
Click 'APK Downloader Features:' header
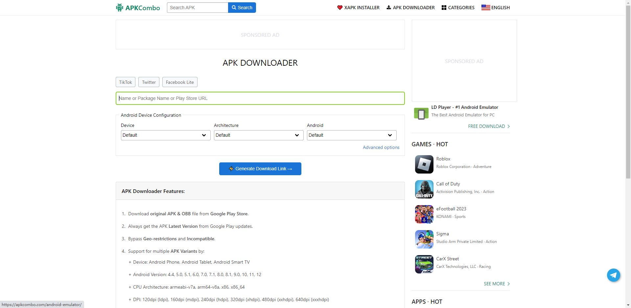tap(153, 191)
